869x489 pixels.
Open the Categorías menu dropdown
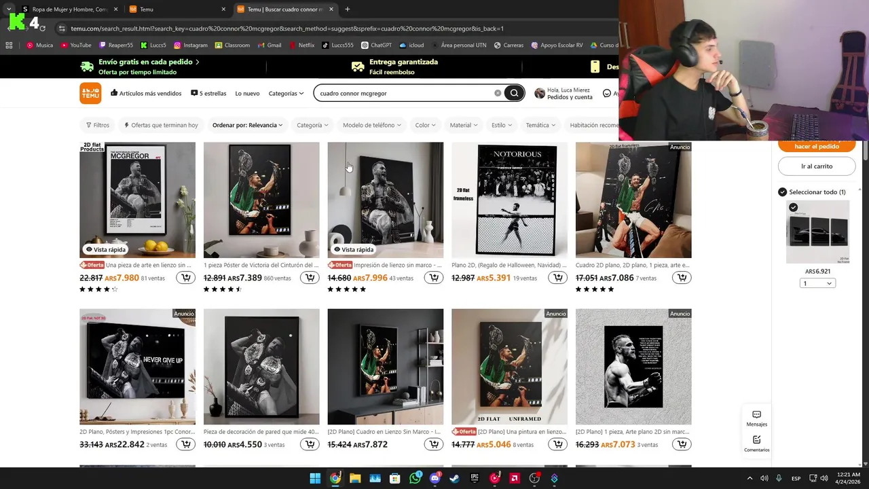click(286, 93)
